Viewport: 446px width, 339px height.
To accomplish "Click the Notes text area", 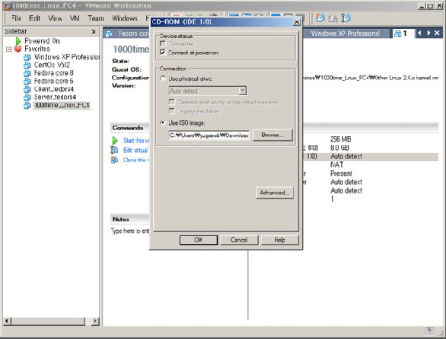I will (129, 231).
